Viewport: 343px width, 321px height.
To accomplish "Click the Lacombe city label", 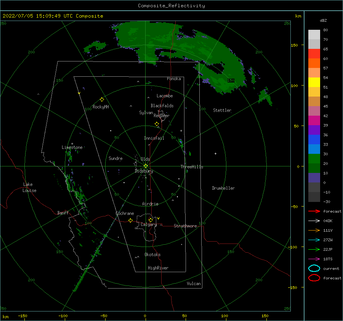I will 165,96.
